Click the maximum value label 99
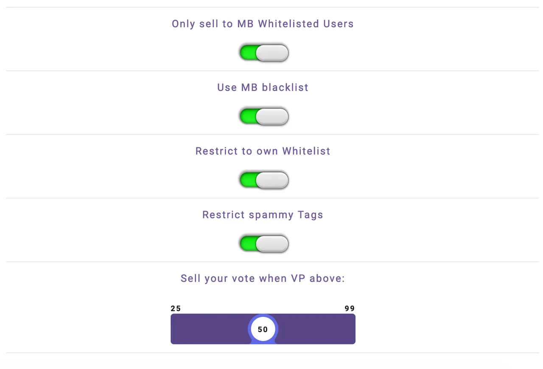Image resolution: width=543 pixels, height=369 pixels. click(350, 308)
